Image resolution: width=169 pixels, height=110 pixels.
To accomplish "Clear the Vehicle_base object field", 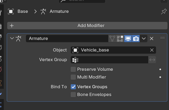I will tap(152, 50).
